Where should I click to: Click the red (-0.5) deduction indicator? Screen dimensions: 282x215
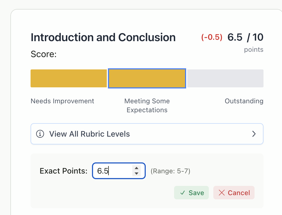click(x=212, y=37)
